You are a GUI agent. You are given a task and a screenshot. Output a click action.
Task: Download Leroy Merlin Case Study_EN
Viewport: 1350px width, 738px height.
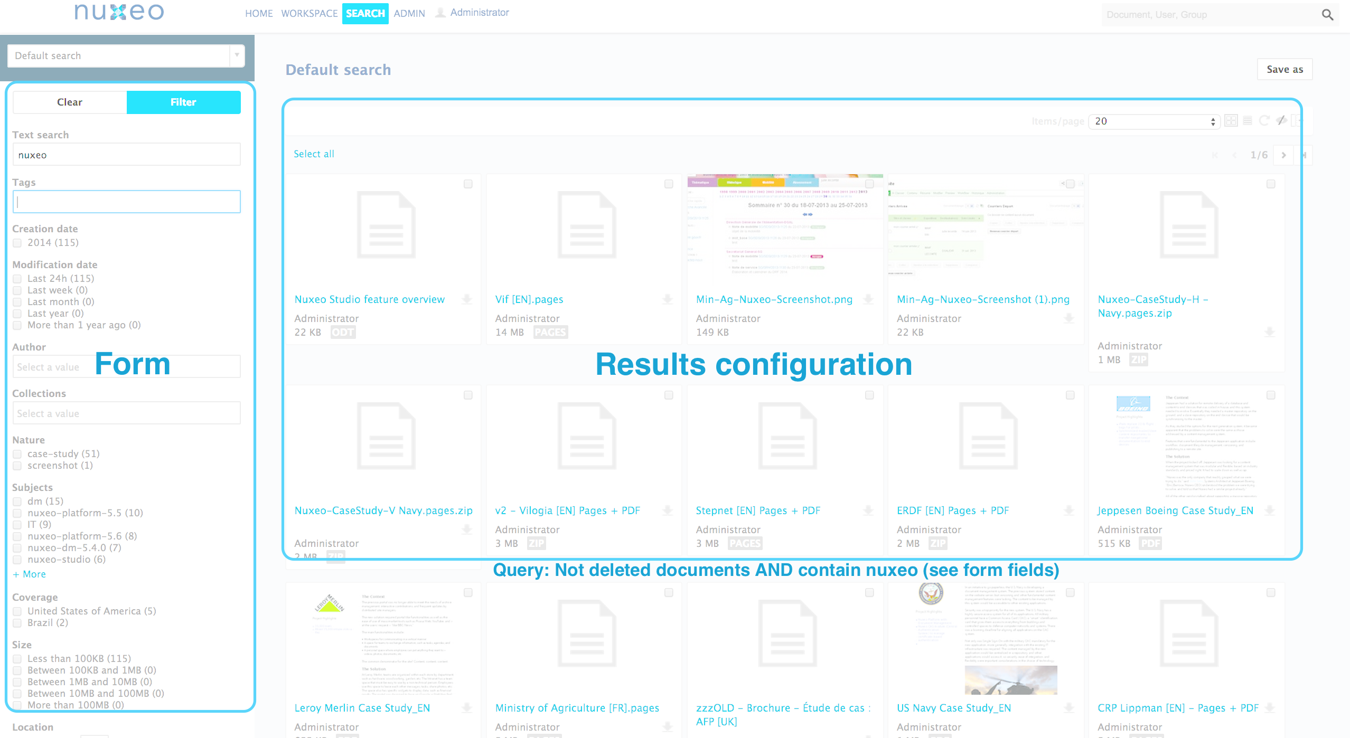coord(467,708)
